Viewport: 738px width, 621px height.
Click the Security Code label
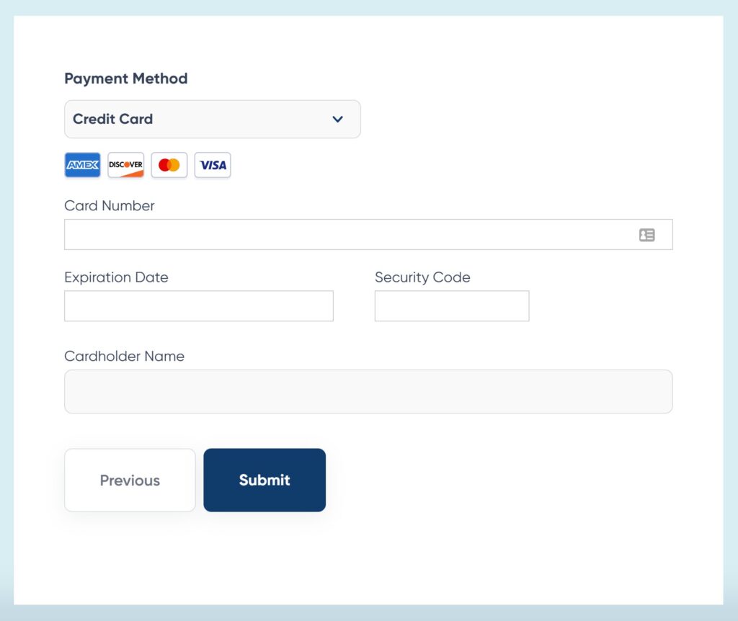click(x=422, y=277)
